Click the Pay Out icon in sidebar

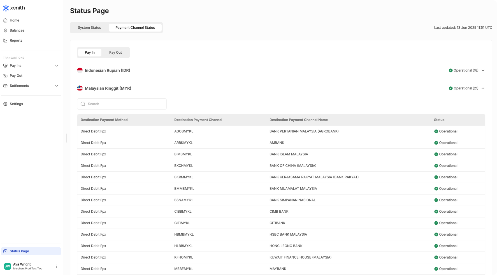click(x=5, y=76)
